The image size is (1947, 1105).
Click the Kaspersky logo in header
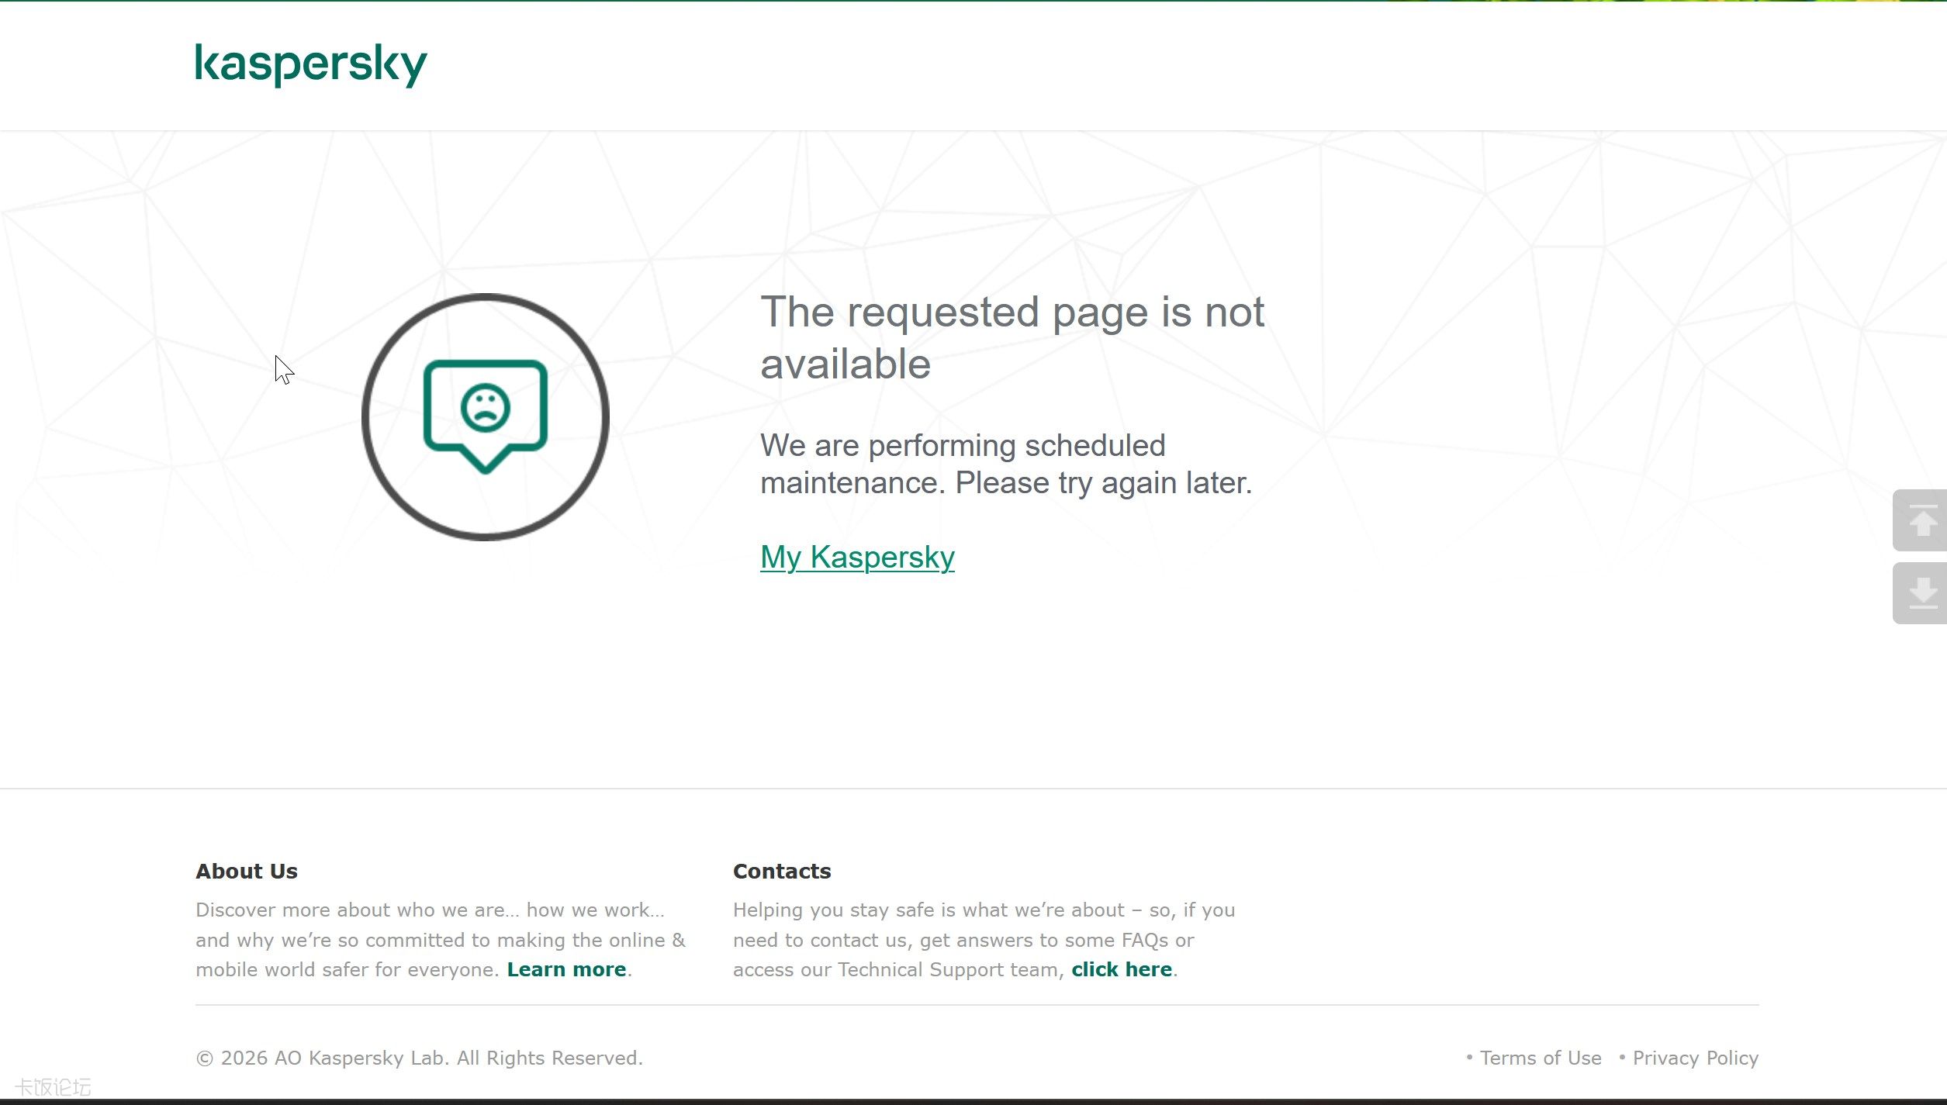click(x=311, y=65)
